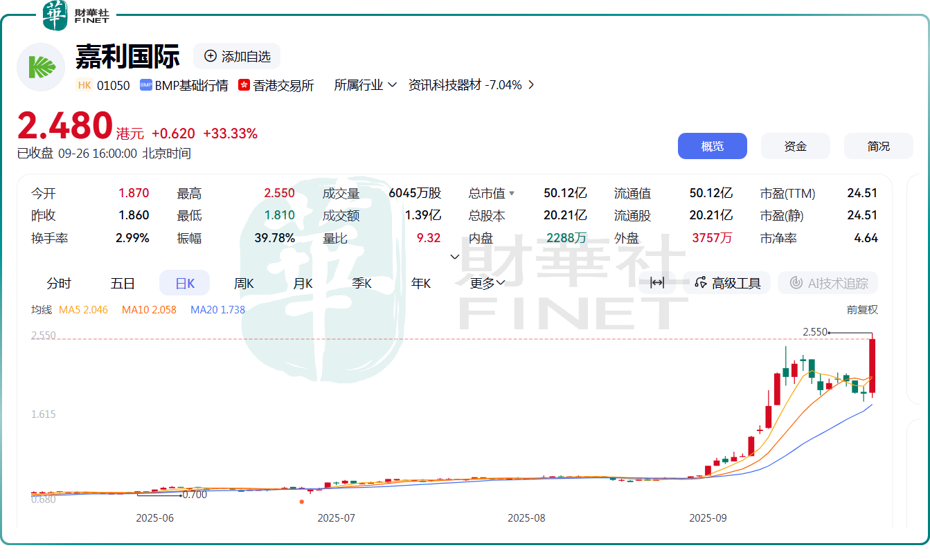The image size is (930, 559).
Task: Click MA20 1.738 indicator label
Action: pyautogui.click(x=217, y=310)
